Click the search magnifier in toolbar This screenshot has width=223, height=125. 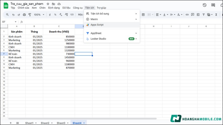coord(8,15)
